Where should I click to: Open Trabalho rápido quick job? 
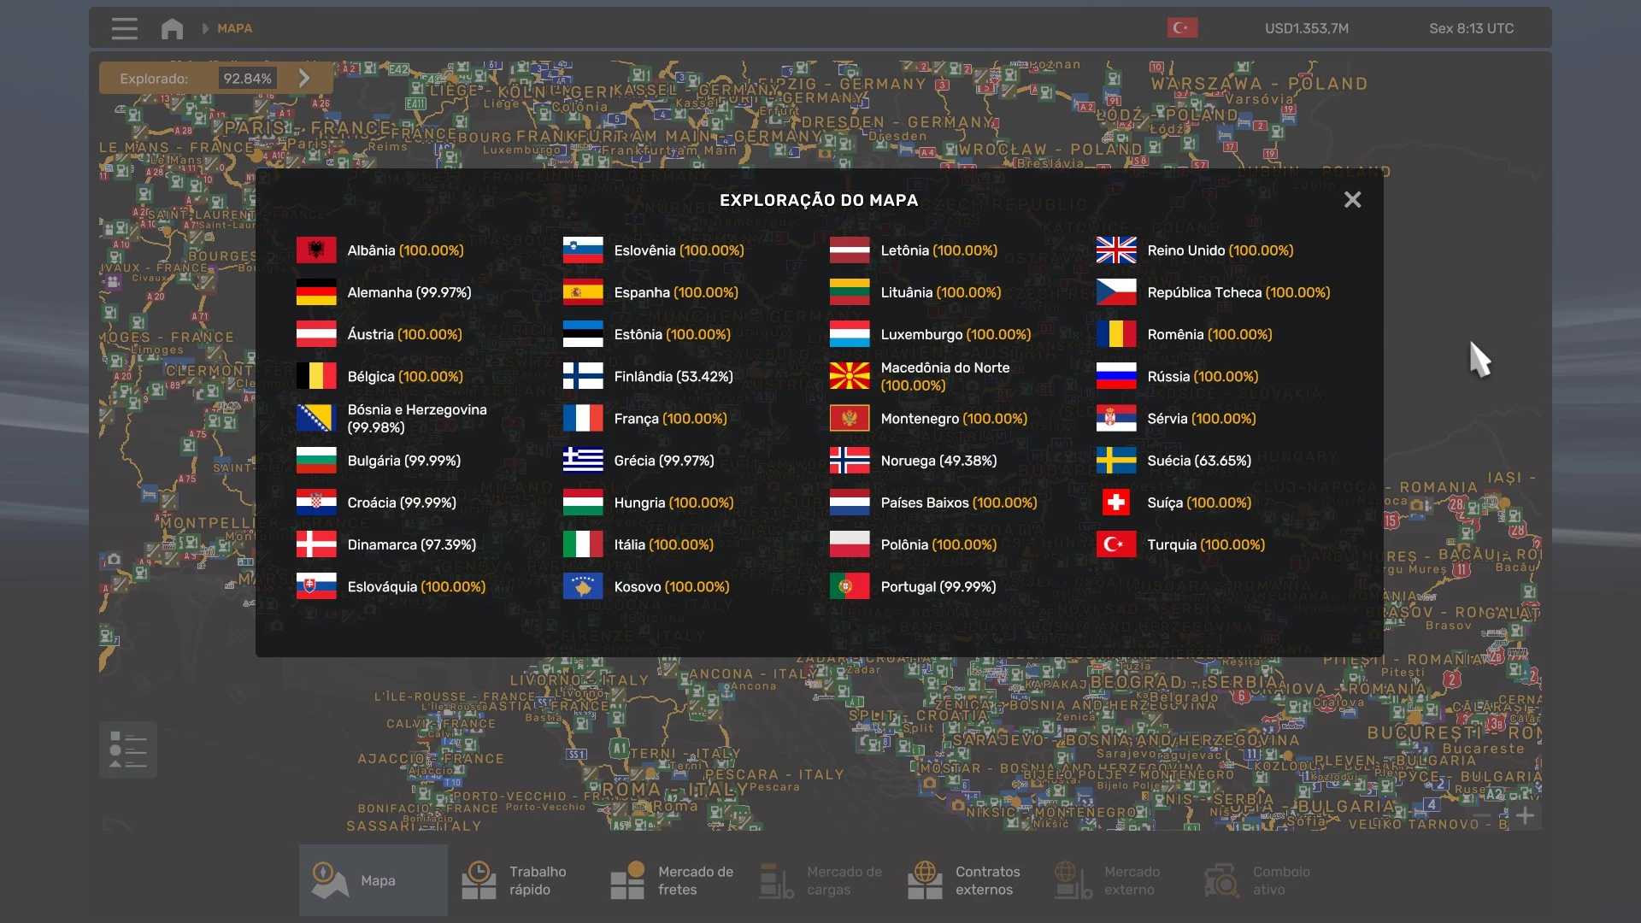[521, 880]
